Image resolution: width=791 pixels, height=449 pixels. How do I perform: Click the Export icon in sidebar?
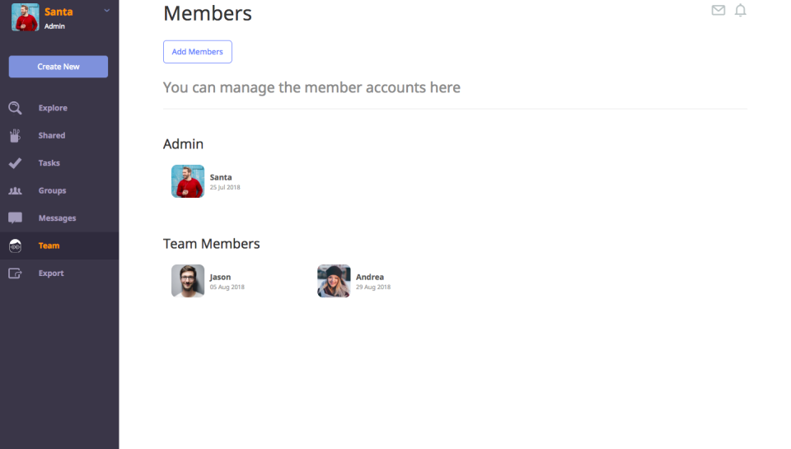(x=15, y=274)
